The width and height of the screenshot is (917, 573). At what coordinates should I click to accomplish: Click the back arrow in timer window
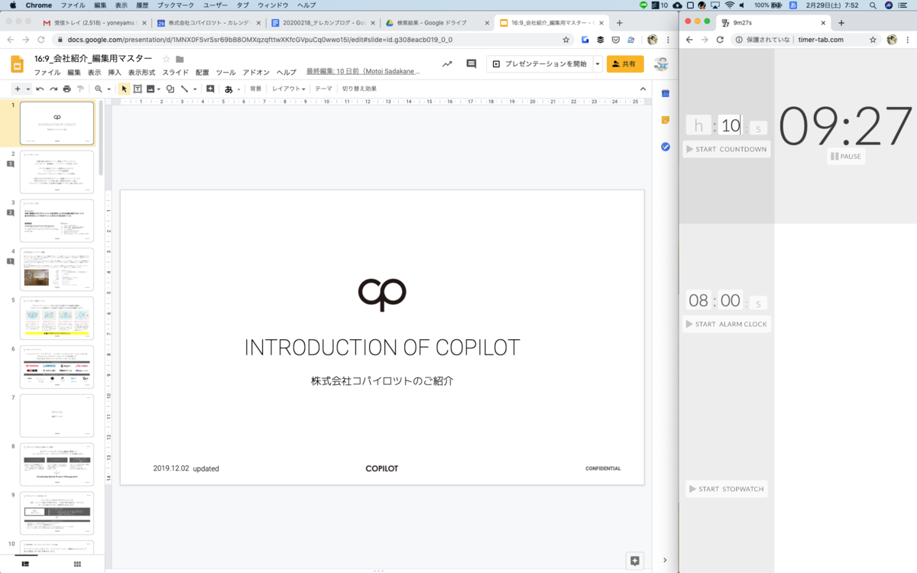(x=689, y=40)
